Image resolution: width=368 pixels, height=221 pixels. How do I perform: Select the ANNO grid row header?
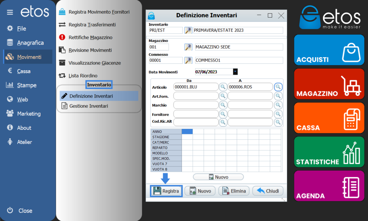click(166, 131)
